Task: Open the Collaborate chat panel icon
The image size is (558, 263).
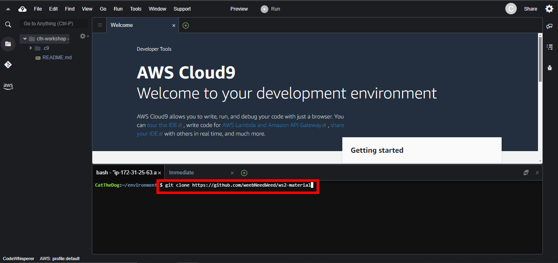Action: pos(549,26)
